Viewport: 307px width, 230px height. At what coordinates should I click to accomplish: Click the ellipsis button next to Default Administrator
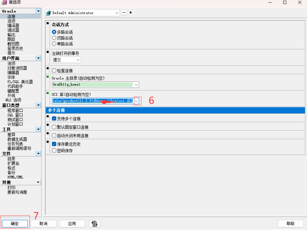pyautogui.click(x=124, y=13)
